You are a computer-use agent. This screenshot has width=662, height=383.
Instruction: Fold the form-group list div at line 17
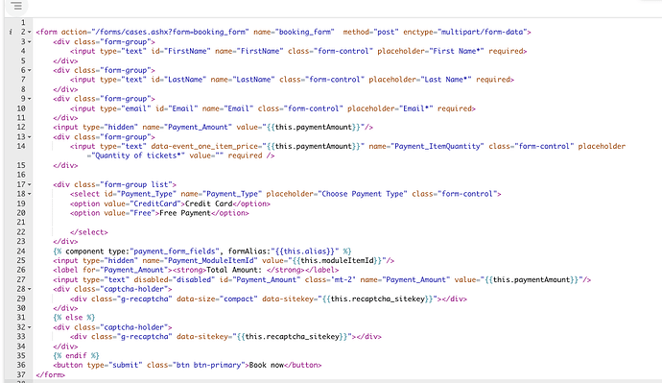(x=30, y=184)
